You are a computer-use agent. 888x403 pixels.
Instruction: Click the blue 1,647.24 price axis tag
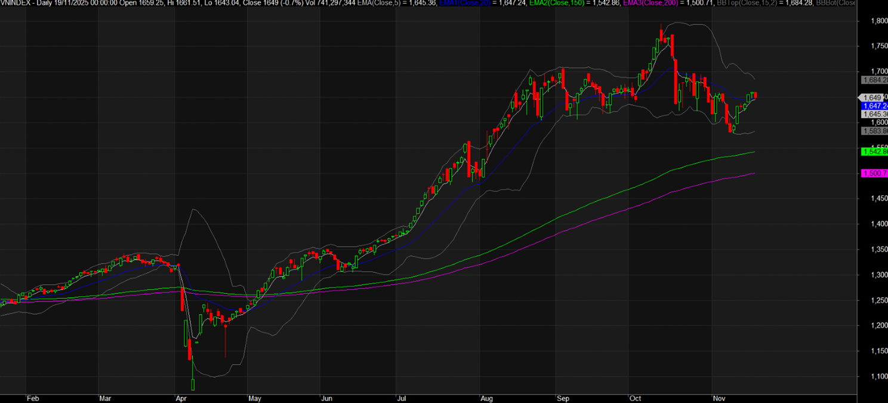click(874, 106)
